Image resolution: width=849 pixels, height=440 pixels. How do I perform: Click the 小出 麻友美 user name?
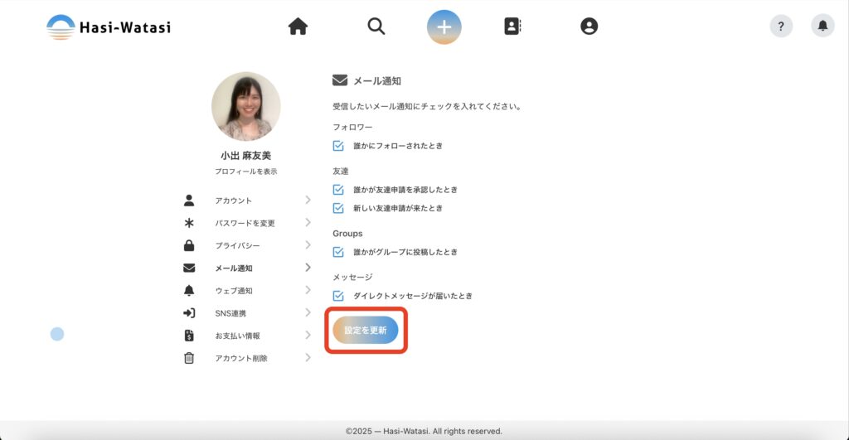point(245,155)
